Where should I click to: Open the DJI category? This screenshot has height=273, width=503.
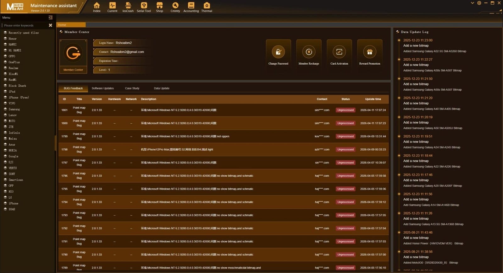tap(8, 162)
